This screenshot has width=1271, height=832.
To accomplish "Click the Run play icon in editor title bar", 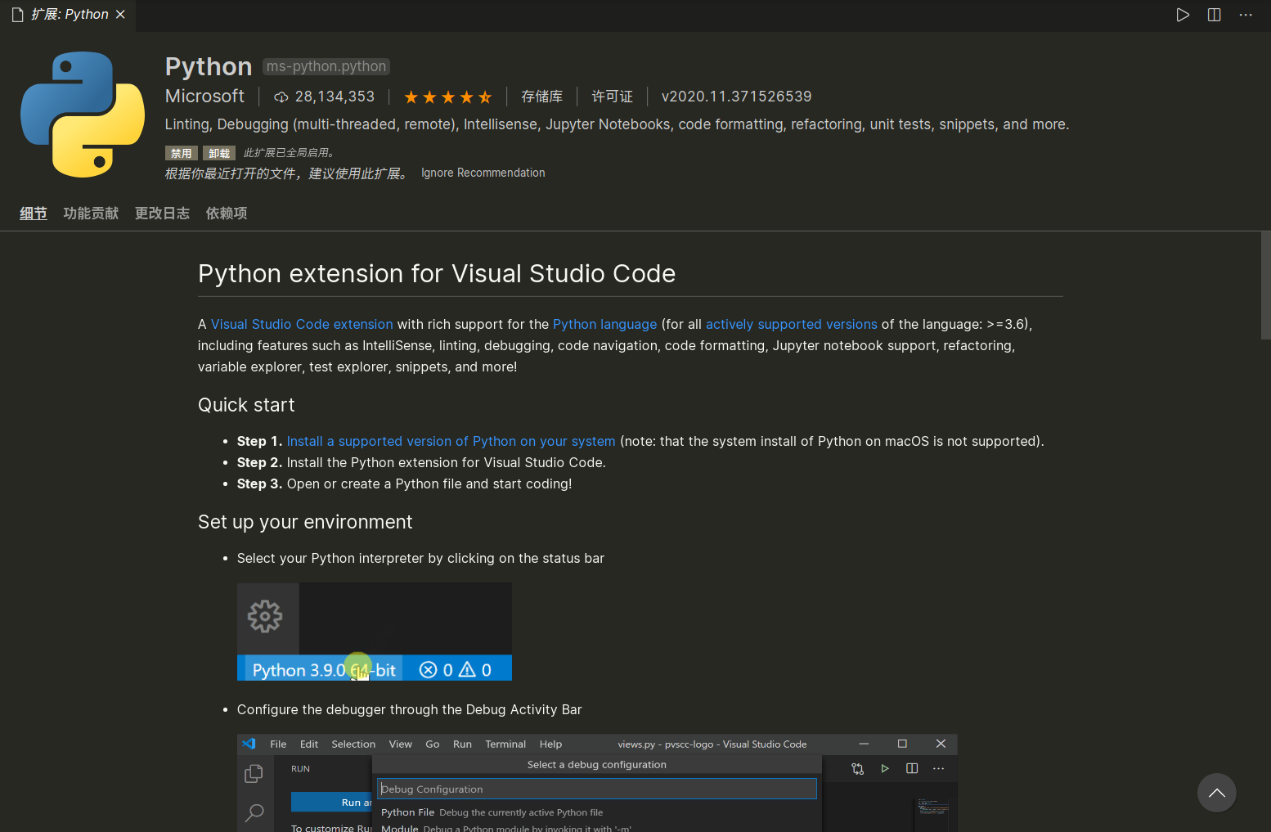I will coord(1183,15).
